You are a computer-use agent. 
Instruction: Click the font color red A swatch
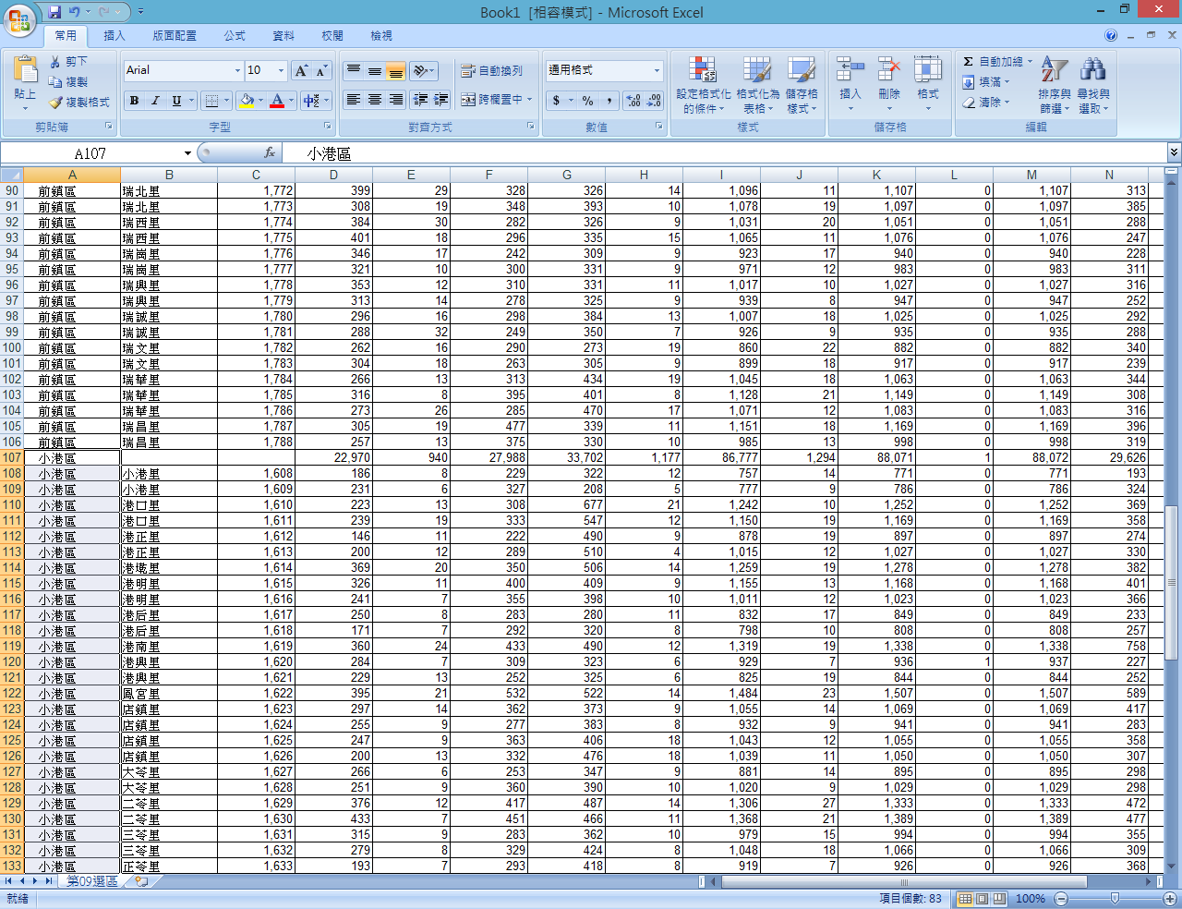[x=276, y=101]
